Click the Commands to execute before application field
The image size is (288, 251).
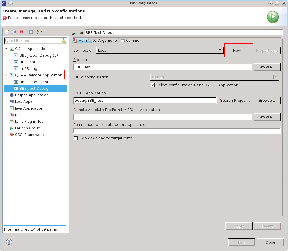177,131
